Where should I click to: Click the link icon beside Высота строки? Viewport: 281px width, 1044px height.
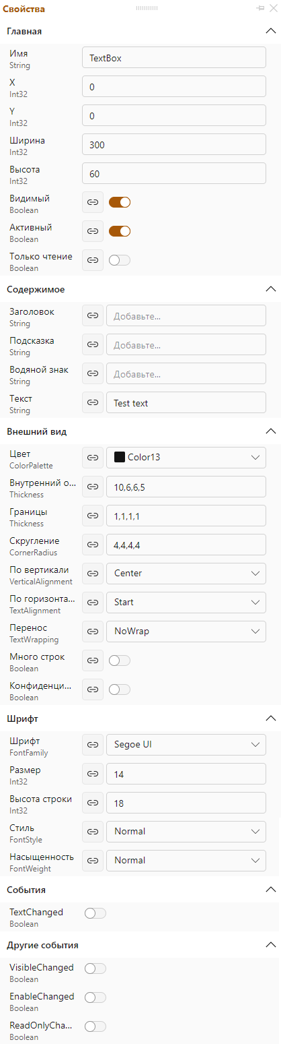(93, 802)
